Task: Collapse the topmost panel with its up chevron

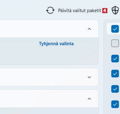Action: pos(89,29)
